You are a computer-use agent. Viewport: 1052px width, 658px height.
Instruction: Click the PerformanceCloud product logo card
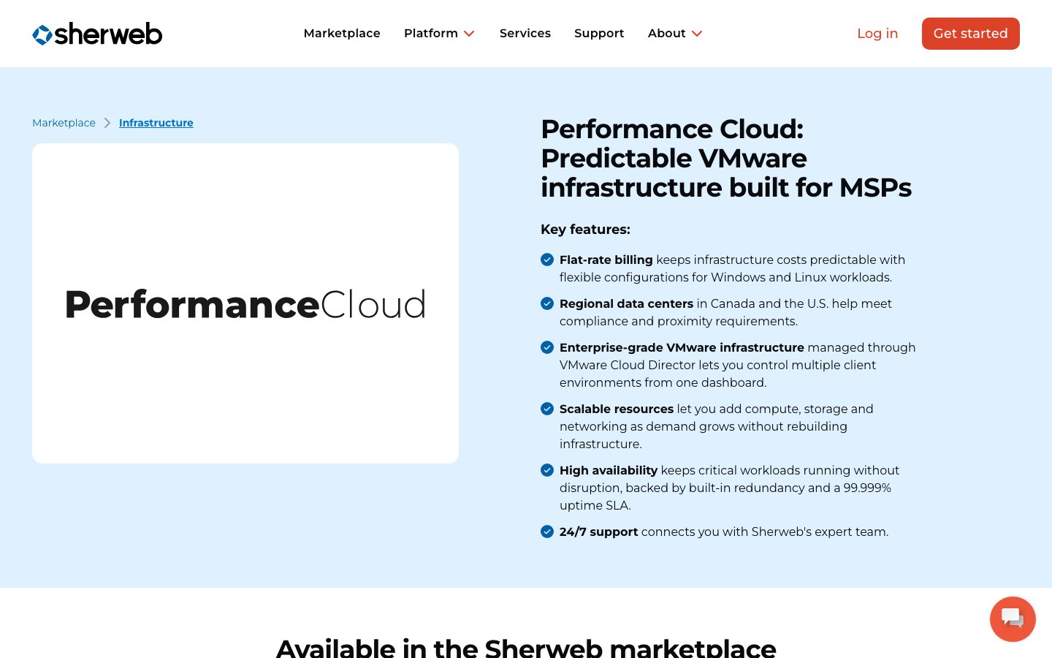click(245, 303)
